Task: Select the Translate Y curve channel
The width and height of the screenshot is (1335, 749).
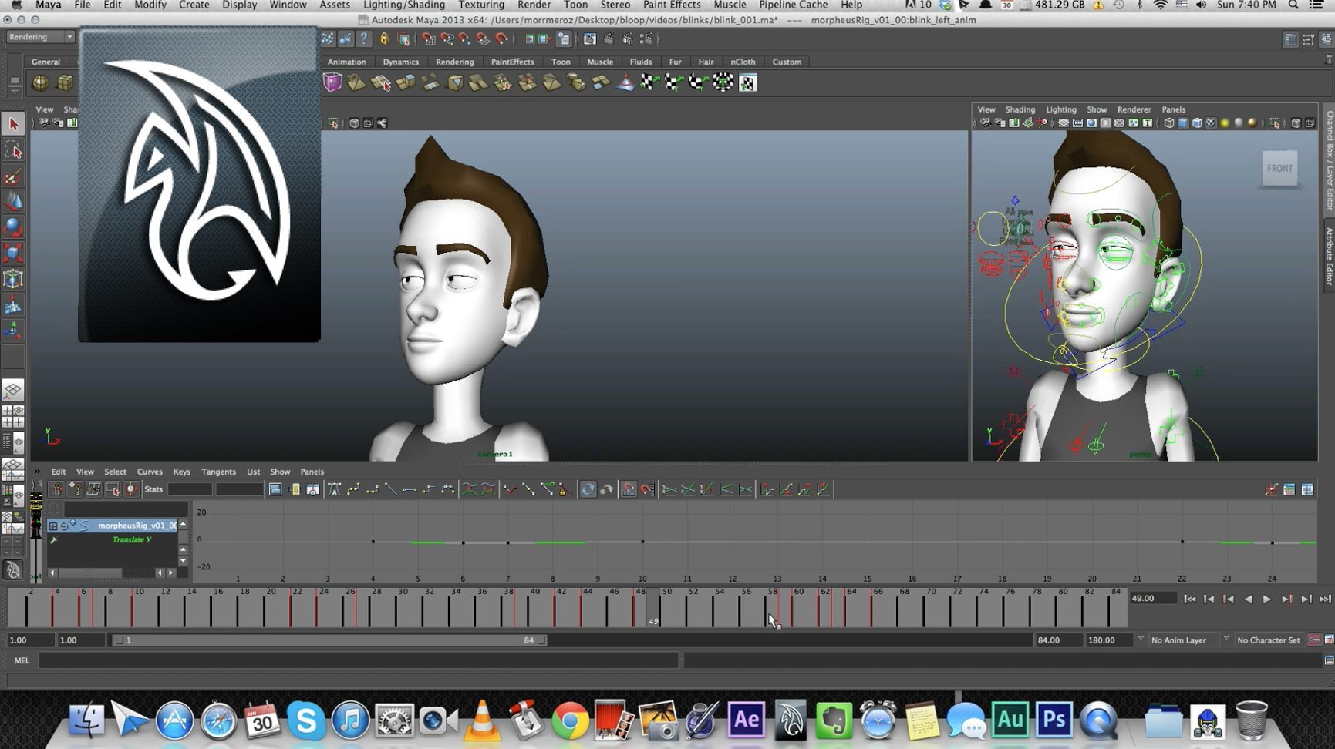Action: point(132,540)
